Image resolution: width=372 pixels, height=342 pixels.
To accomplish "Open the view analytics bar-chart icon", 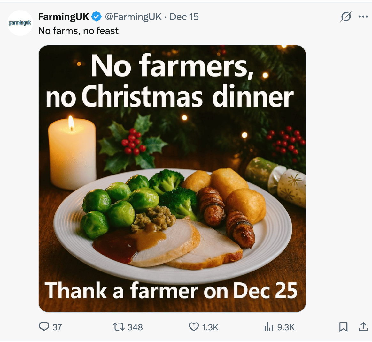I will pos(268,327).
